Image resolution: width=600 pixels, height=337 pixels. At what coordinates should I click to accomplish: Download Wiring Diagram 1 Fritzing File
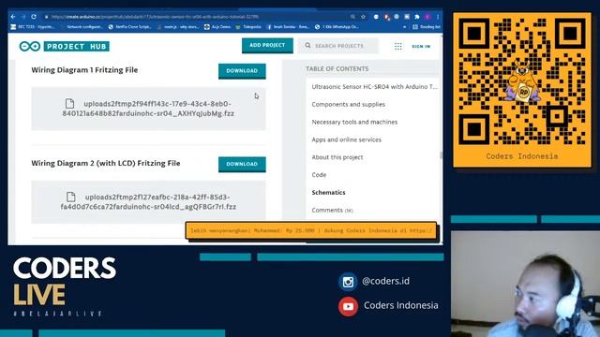(242, 71)
